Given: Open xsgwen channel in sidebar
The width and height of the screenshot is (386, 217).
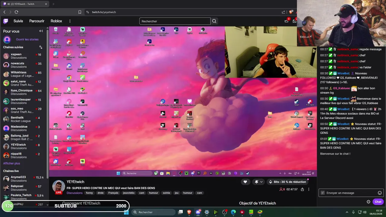Looking at the screenshot, I should click(x=24, y=56).
